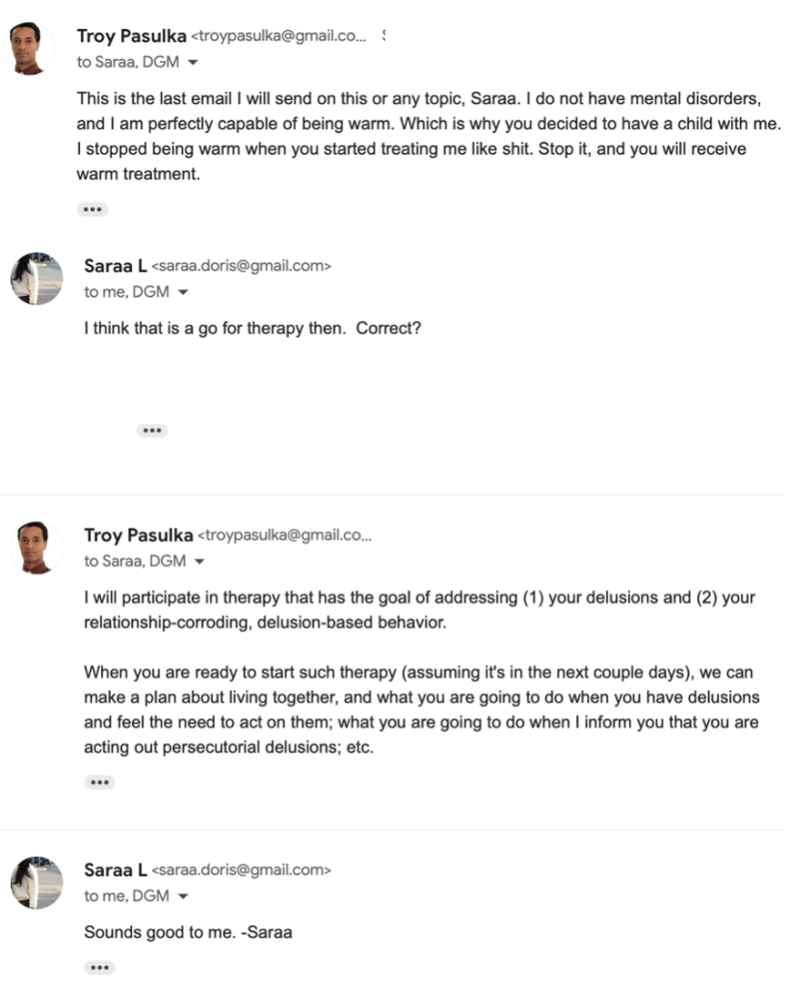
Task: Click Troy's avatar on the delusions therapy email
Action: (37, 546)
